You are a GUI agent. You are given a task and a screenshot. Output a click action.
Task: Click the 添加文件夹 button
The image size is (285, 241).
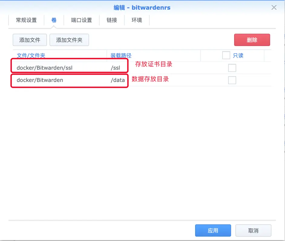click(x=69, y=40)
